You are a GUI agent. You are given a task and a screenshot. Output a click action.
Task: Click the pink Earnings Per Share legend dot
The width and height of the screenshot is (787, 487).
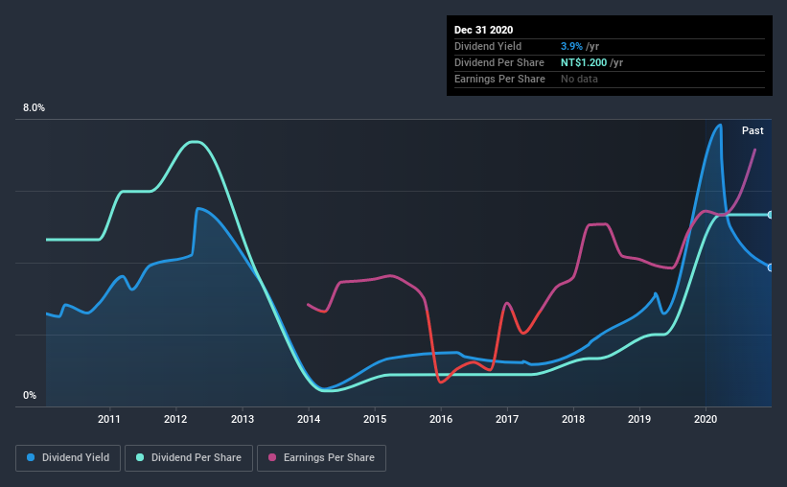(272, 457)
